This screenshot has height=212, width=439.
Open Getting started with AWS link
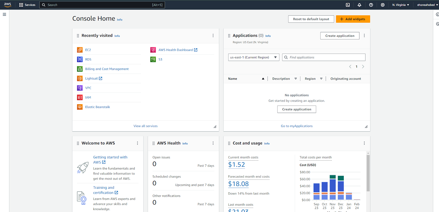[110, 160]
